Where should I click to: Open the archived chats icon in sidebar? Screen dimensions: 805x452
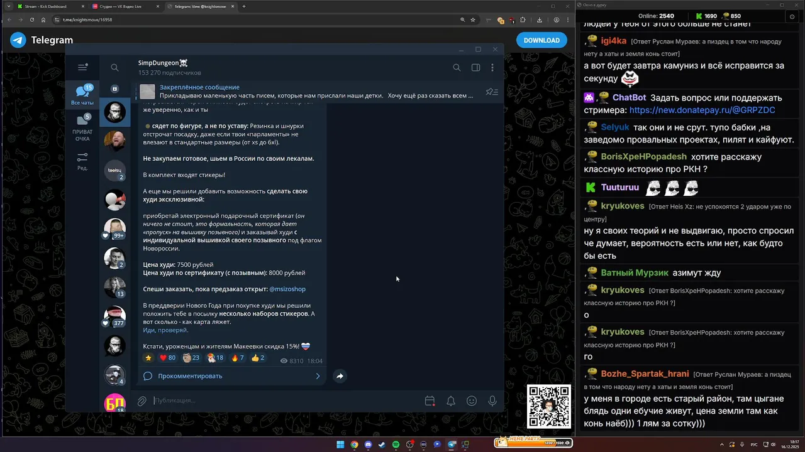coord(114,89)
